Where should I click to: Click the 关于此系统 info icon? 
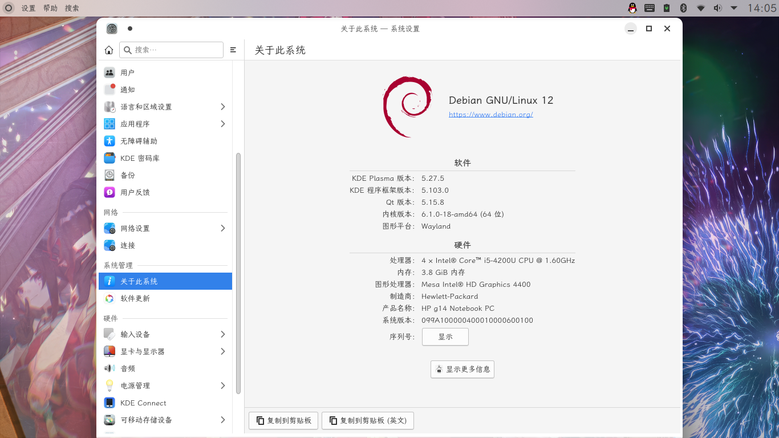point(109,281)
